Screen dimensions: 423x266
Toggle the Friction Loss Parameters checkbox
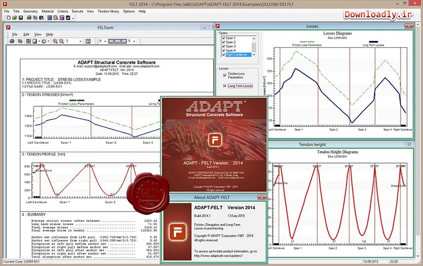[x=225, y=75]
